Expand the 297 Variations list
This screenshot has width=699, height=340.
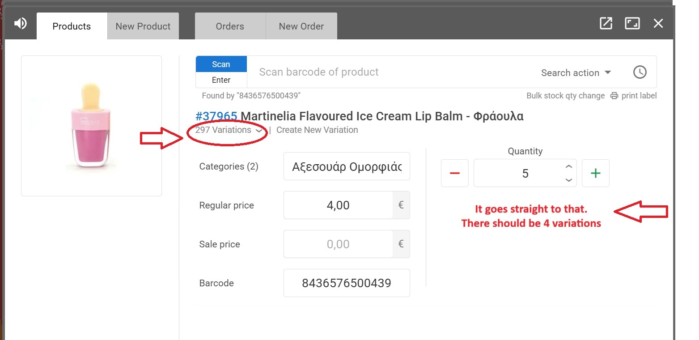click(228, 130)
